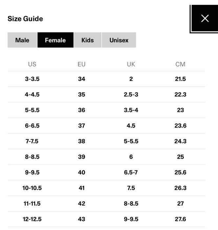
Task: Close the Size Guide with the X icon
Action: [205, 18]
